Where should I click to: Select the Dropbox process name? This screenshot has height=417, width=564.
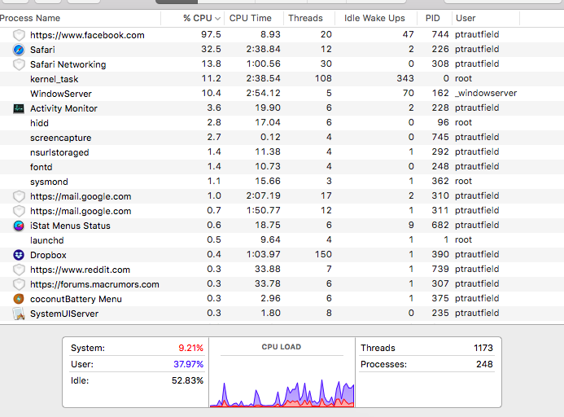click(x=48, y=255)
